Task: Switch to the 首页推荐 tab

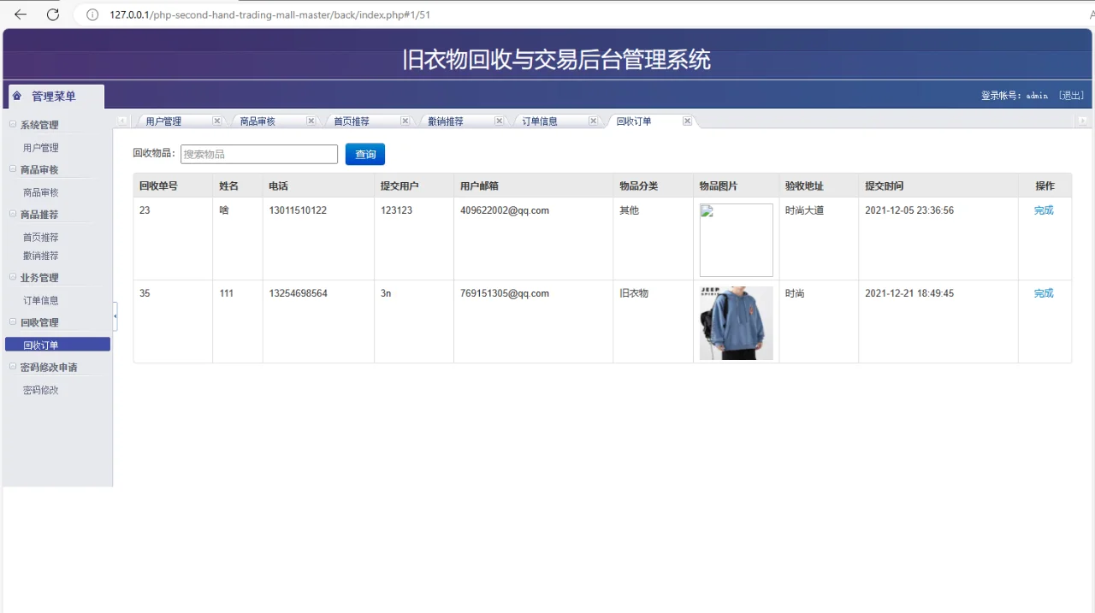Action: [352, 121]
